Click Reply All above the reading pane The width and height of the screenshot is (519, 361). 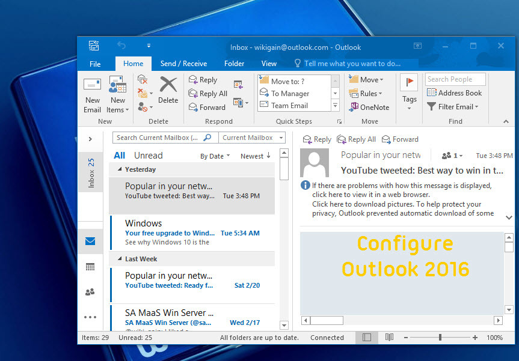pyautogui.click(x=356, y=139)
